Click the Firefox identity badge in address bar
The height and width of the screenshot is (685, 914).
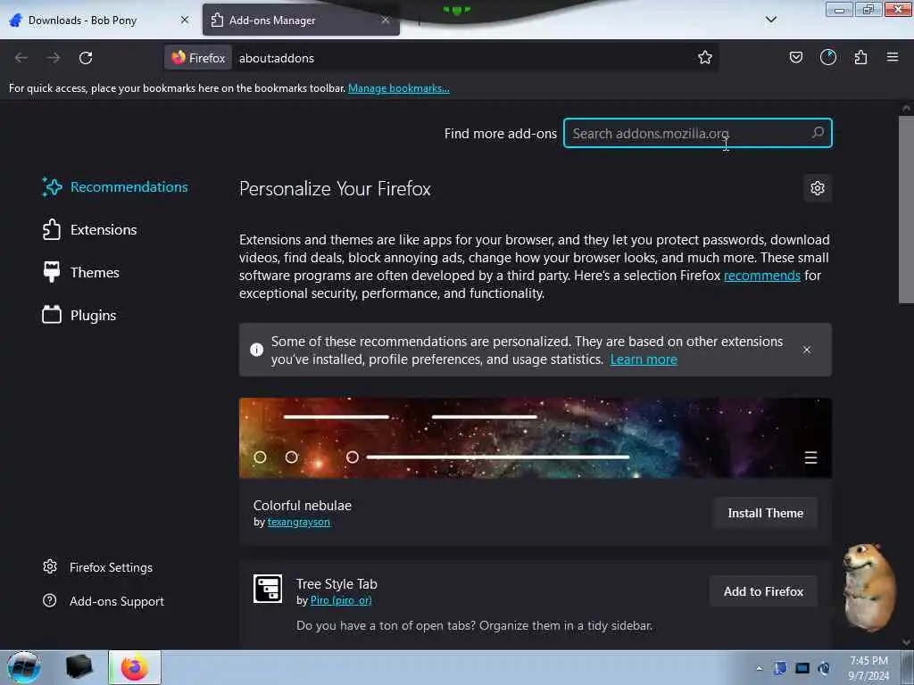pyautogui.click(x=198, y=58)
